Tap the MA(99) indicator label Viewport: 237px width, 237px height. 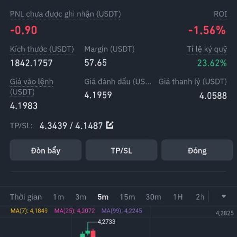tap(122, 211)
